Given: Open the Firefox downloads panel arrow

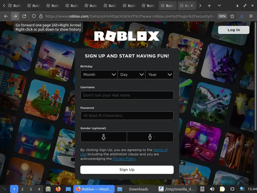Looking at the screenshot, I should (242, 16).
